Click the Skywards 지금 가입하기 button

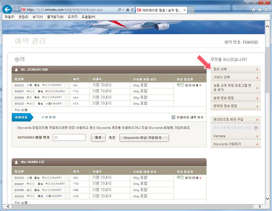144,138
